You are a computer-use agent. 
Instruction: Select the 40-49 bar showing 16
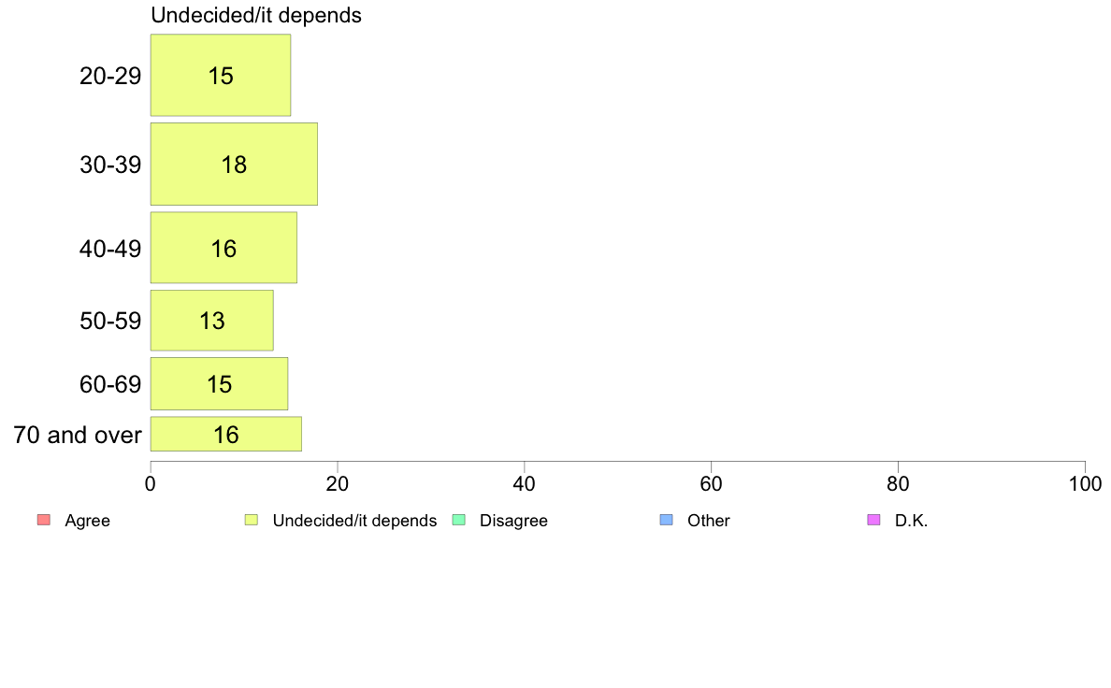[224, 248]
